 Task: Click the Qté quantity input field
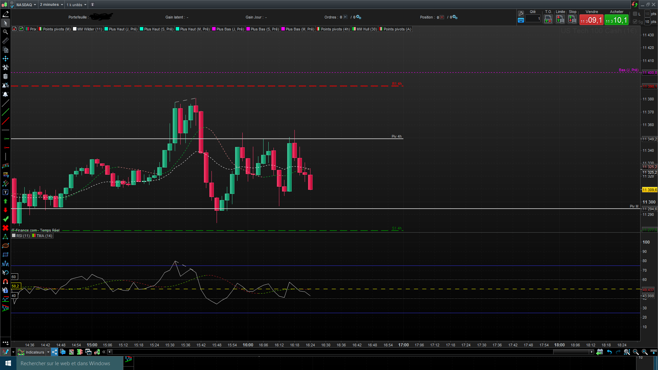[x=533, y=19]
